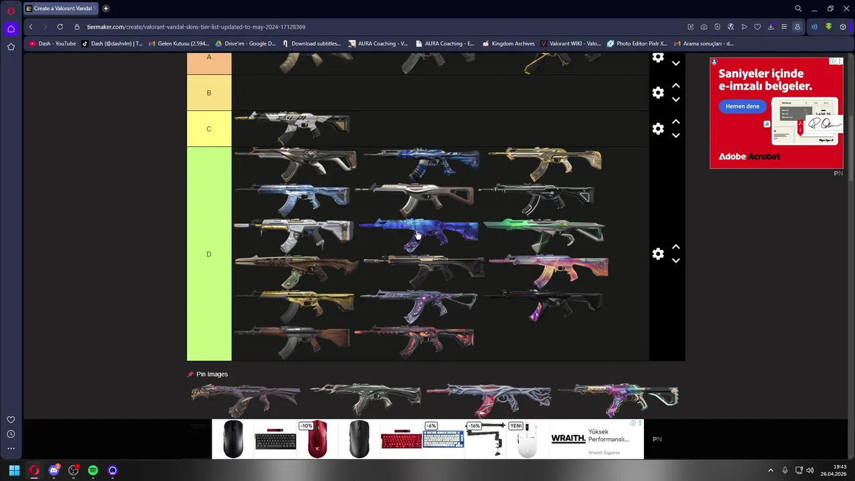The width and height of the screenshot is (855, 481).
Task: Open Drive'ım Google Drive bookmark
Action: point(245,43)
